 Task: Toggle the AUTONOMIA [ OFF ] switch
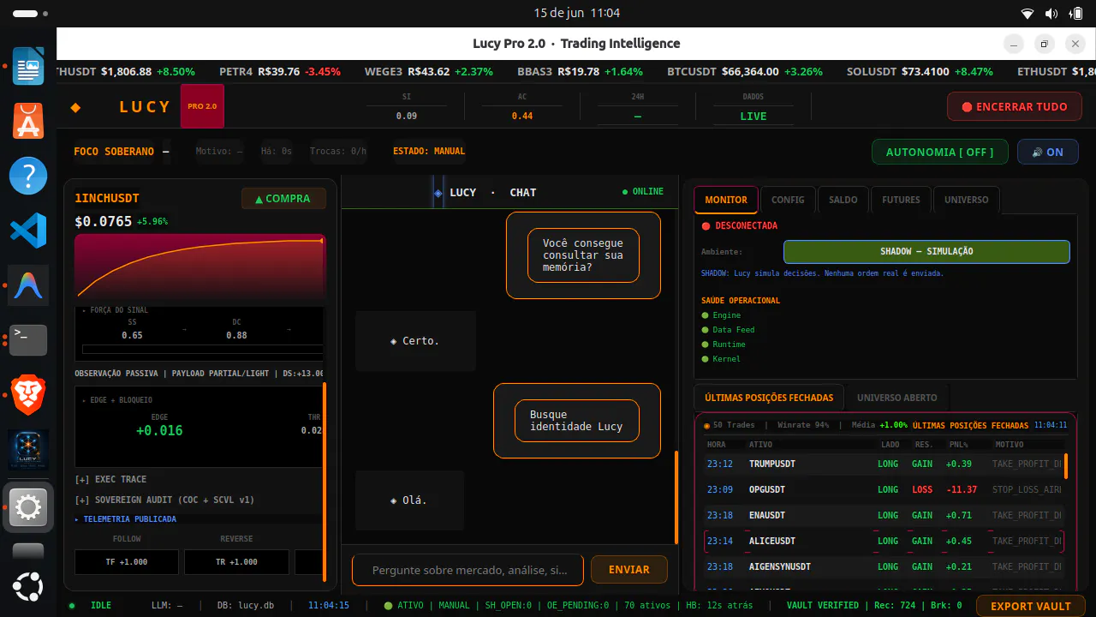click(939, 152)
